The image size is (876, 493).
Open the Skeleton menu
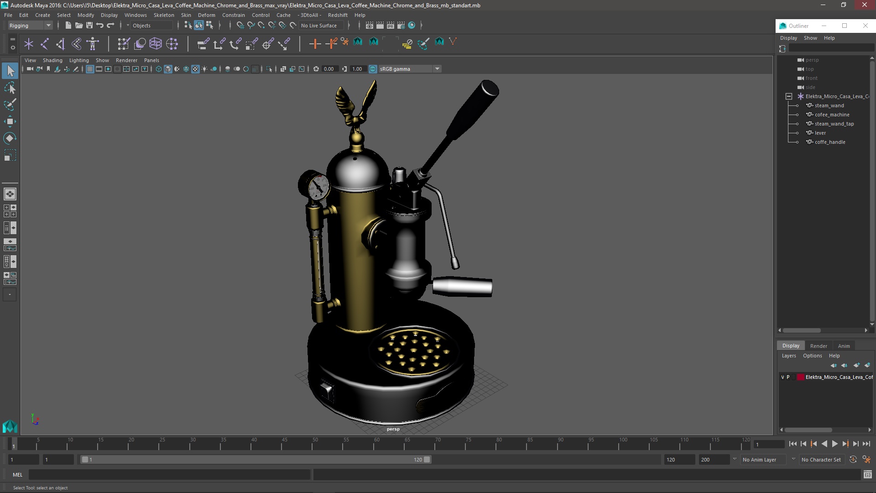click(x=163, y=15)
